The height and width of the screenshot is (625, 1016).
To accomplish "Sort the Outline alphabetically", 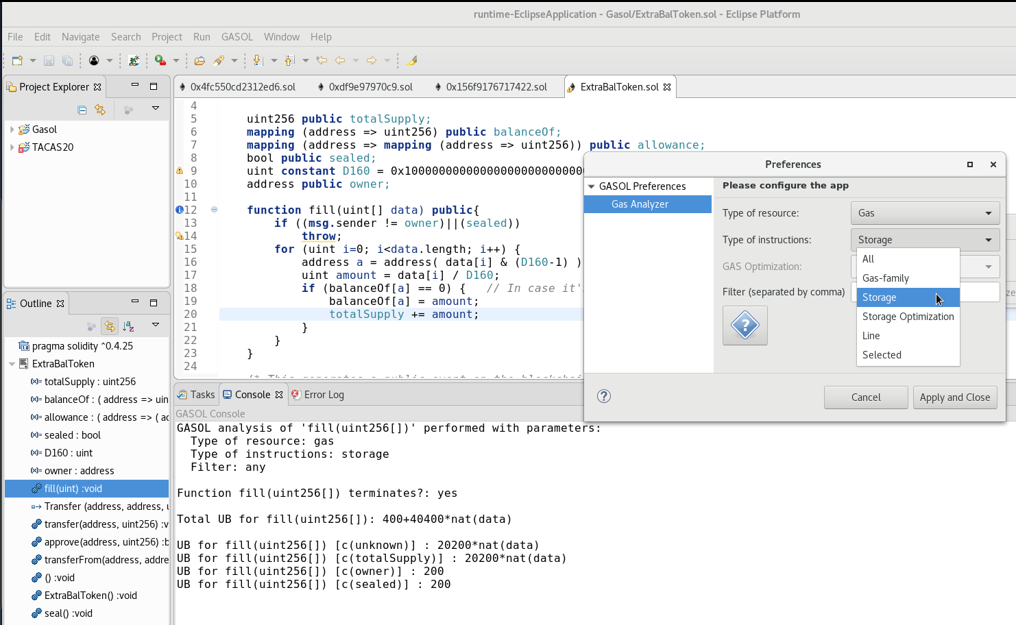I will (x=128, y=326).
